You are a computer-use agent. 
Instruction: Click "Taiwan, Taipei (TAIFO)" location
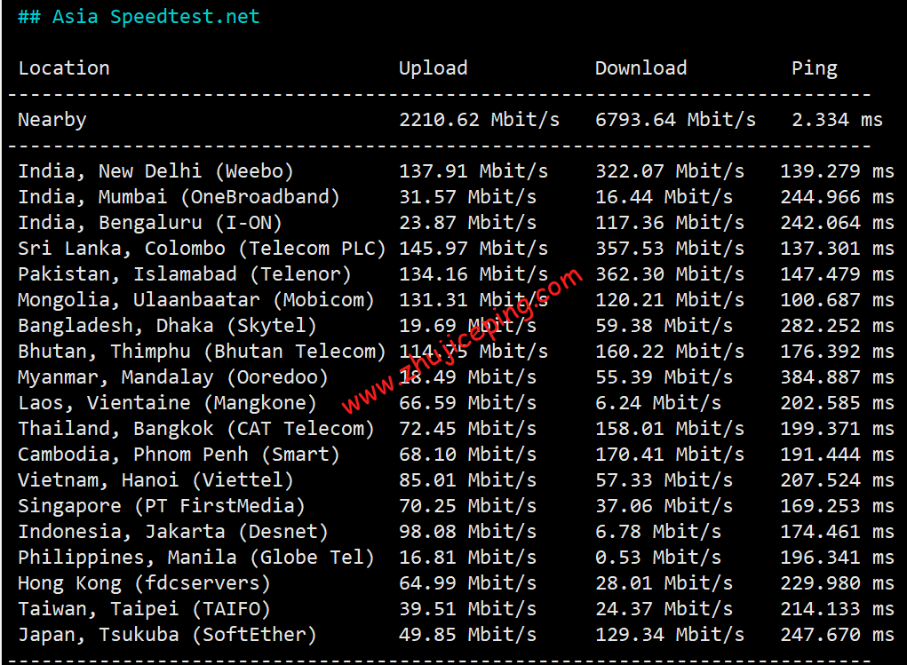click(x=144, y=609)
